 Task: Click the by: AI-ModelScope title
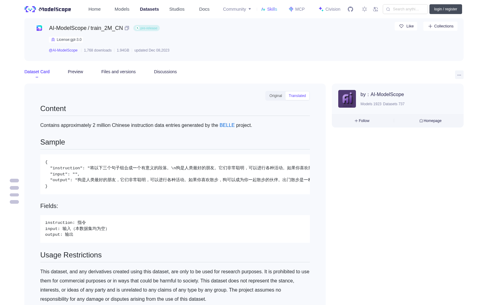click(382, 95)
